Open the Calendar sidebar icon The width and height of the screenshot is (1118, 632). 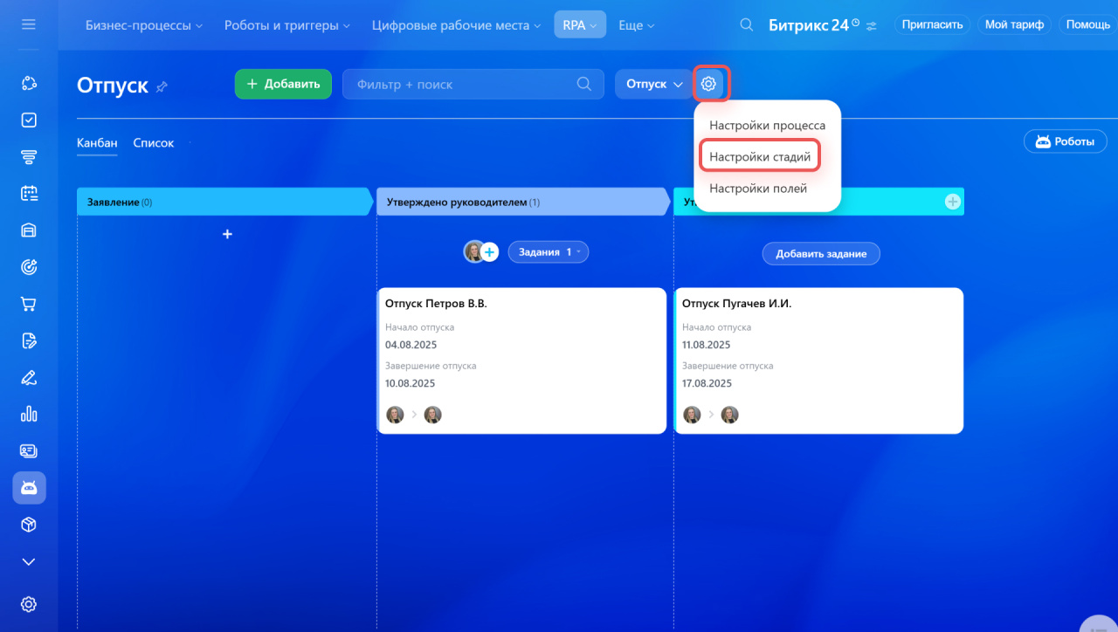[x=29, y=194]
